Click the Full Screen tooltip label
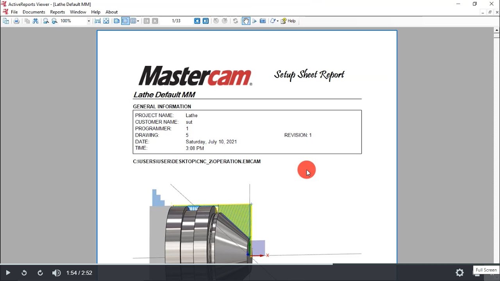 tap(486, 270)
